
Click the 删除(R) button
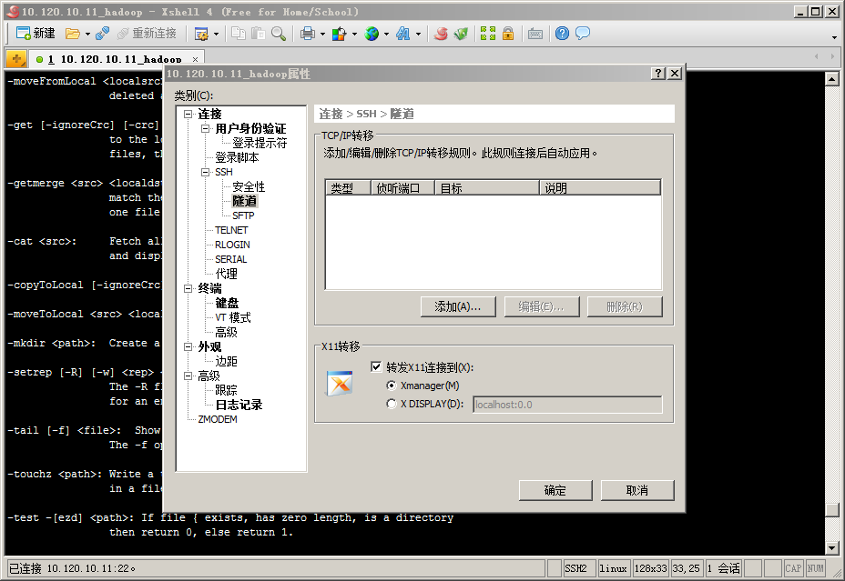click(x=625, y=306)
